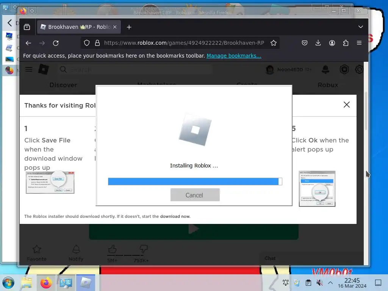Open Firefox downloads panel
Viewport: 388px width, 291px height.
click(318, 43)
